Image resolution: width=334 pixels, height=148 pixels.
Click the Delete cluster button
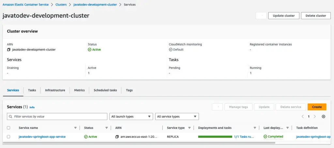316,16
